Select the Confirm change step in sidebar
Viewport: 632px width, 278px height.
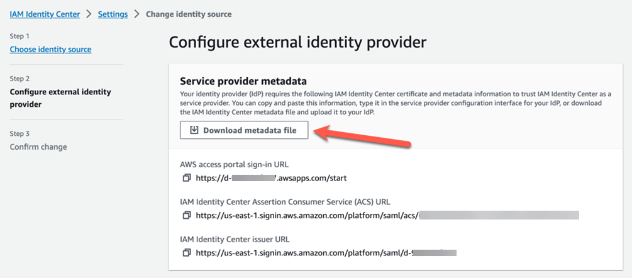click(38, 147)
